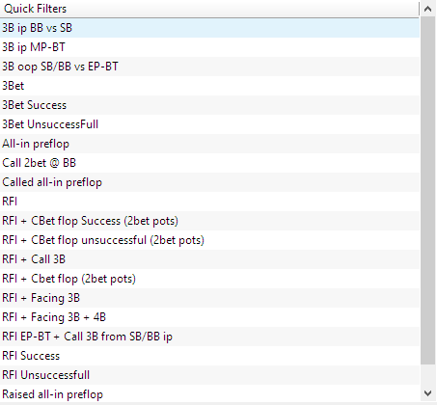
Task: Choose the All-in preflop filter
Action: click(x=209, y=144)
